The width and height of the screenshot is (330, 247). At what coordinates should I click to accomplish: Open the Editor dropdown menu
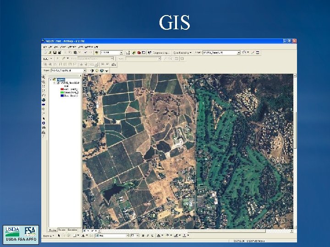tap(48, 59)
